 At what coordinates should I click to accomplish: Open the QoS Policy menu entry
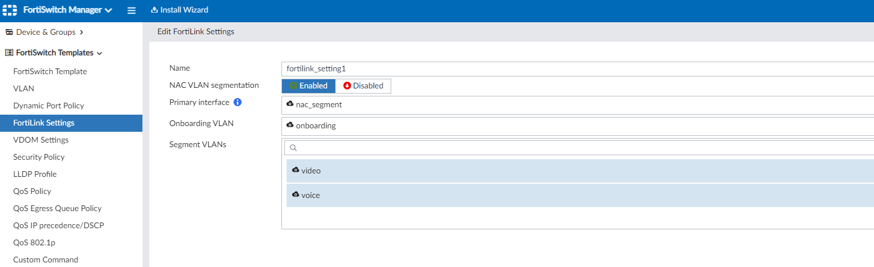pyautogui.click(x=32, y=191)
